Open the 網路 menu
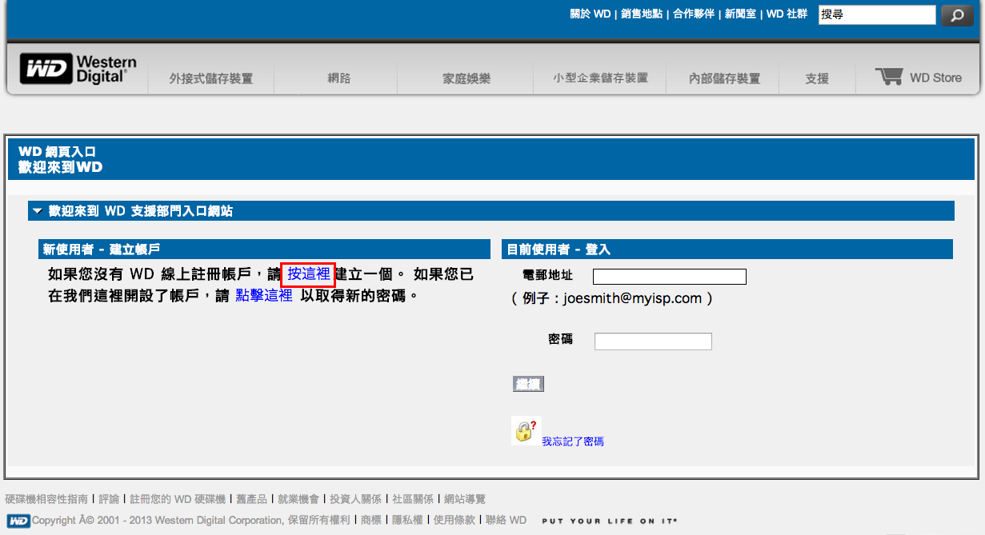The width and height of the screenshot is (985, 535). coord(339,78)
